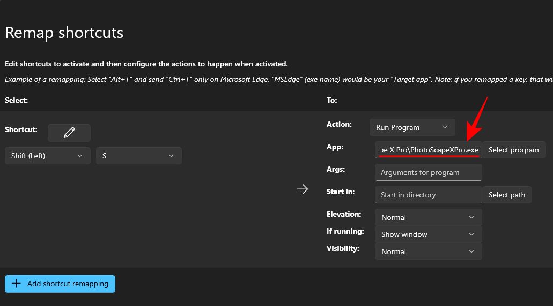Click the To: column label
553x306 pixels.
click(332, 100)
